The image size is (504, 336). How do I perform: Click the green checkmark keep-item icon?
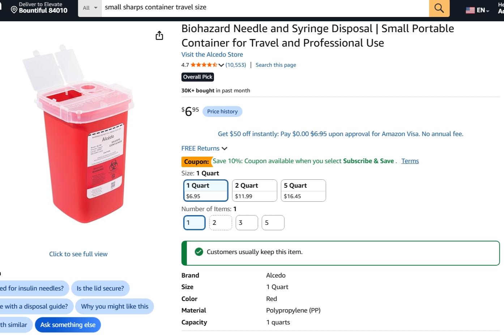coord(199,252)
